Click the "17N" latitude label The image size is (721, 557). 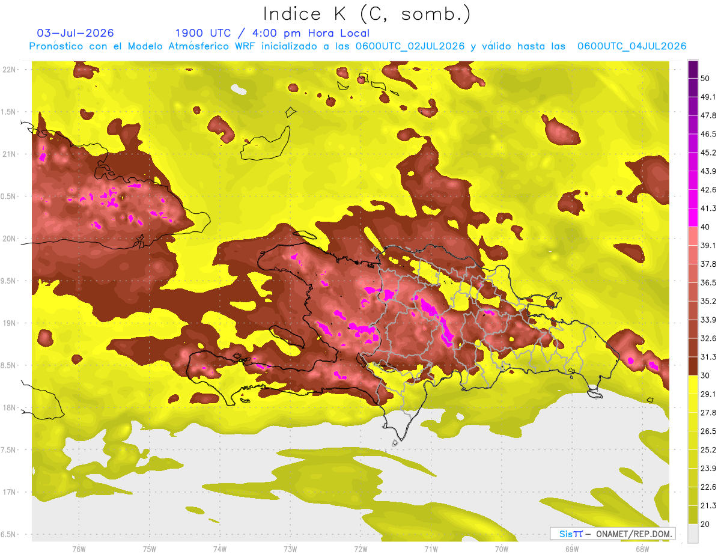point(9,492)
